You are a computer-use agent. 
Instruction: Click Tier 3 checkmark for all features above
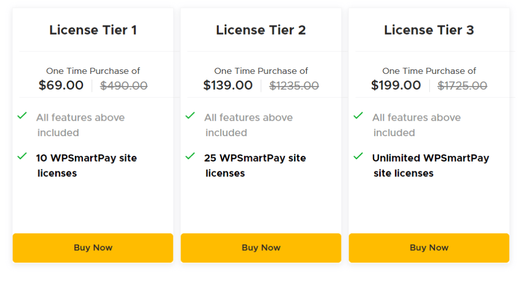pos(358,116)
